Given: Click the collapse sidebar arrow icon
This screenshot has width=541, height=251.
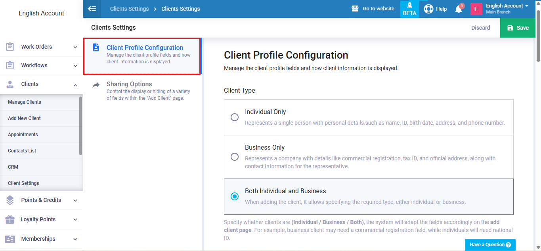Looking at the screenshot, I should click(x=92, y=9).
